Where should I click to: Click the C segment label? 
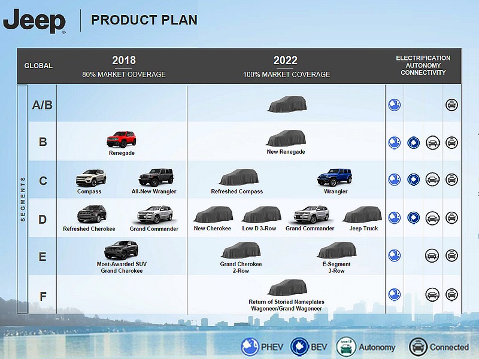tap(43, 181)
